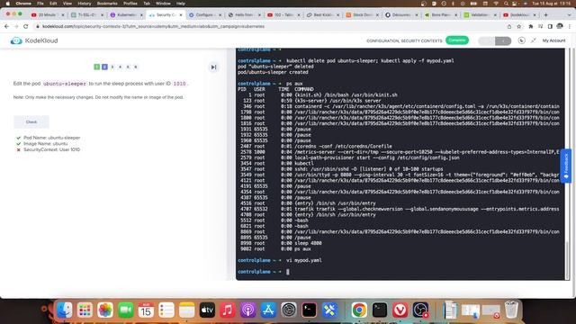Open Spotlight search in the menu bar
The width and height of the screenshot is (576, 324).
(506, 4)
